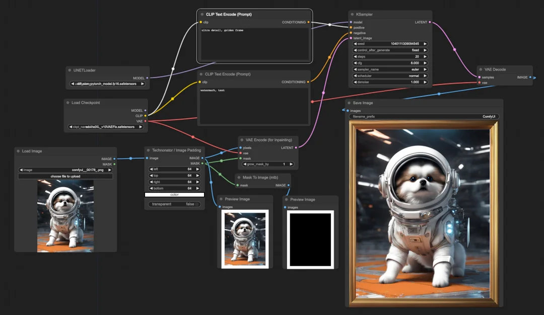This screenshot has height=315, width=544.
Task: Increase the steps value with right arrow
Action: pyautogui.click(x=425, y=57)
